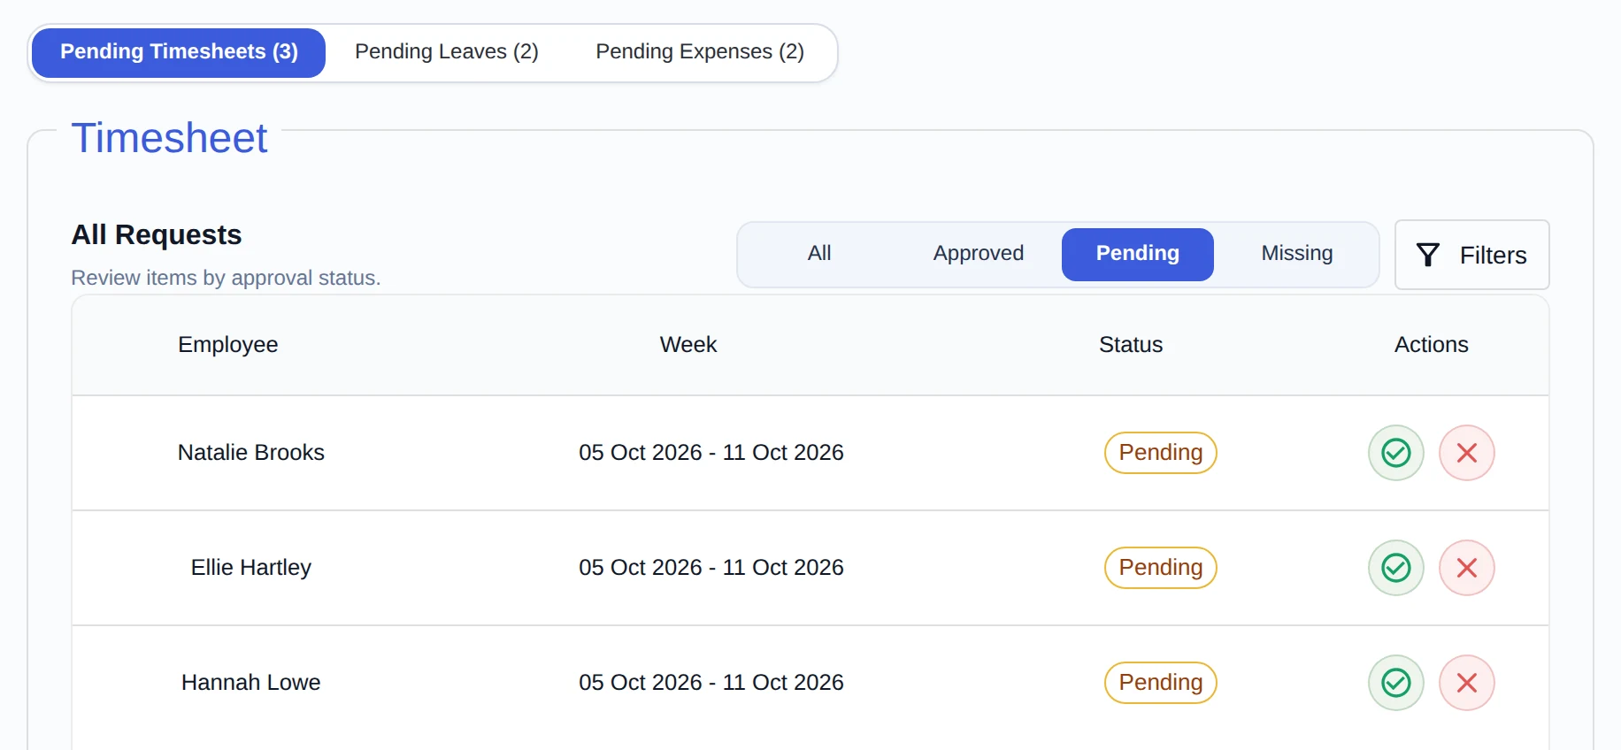
Task: Click the Timesheet section title
Action: tap(169, 138)
